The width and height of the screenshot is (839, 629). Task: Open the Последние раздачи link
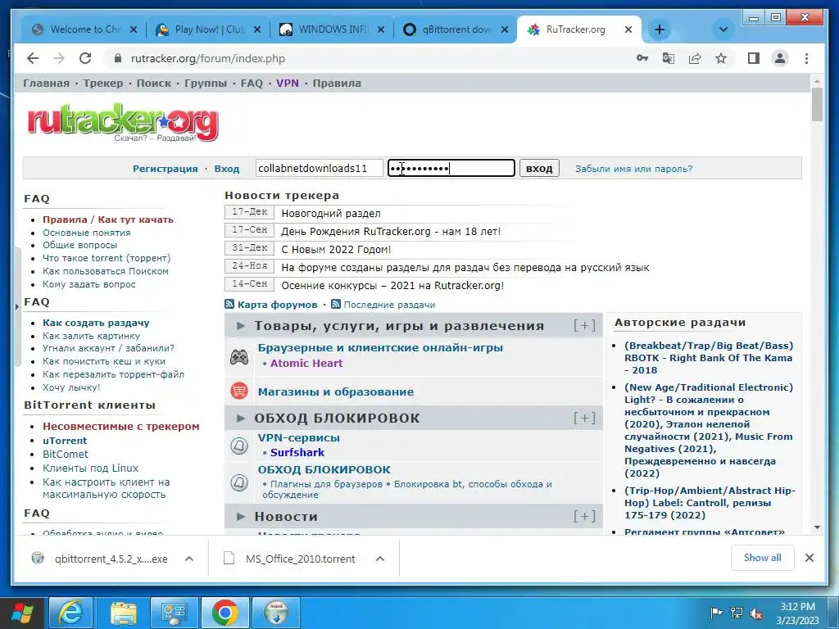click(x=389, y=305)
